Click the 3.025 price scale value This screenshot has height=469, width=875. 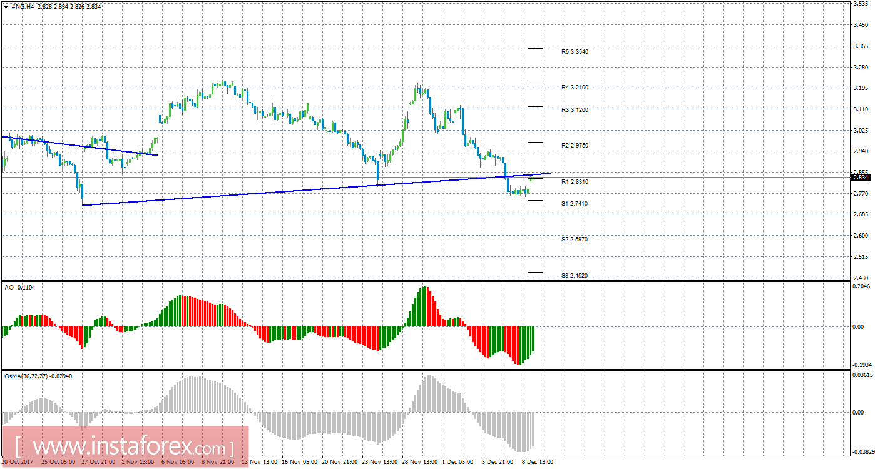click(861, 130)
